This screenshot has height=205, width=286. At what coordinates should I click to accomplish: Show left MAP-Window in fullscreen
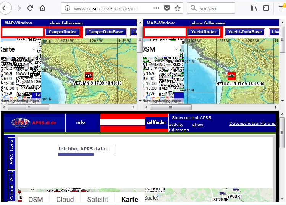pos(66,23)
